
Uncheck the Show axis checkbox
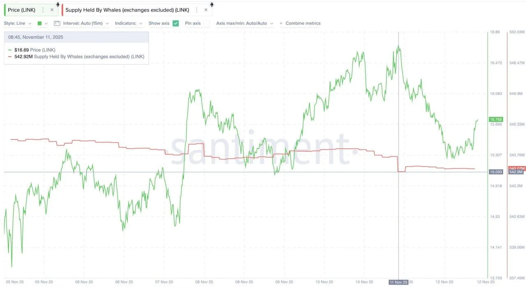point(175,23)
